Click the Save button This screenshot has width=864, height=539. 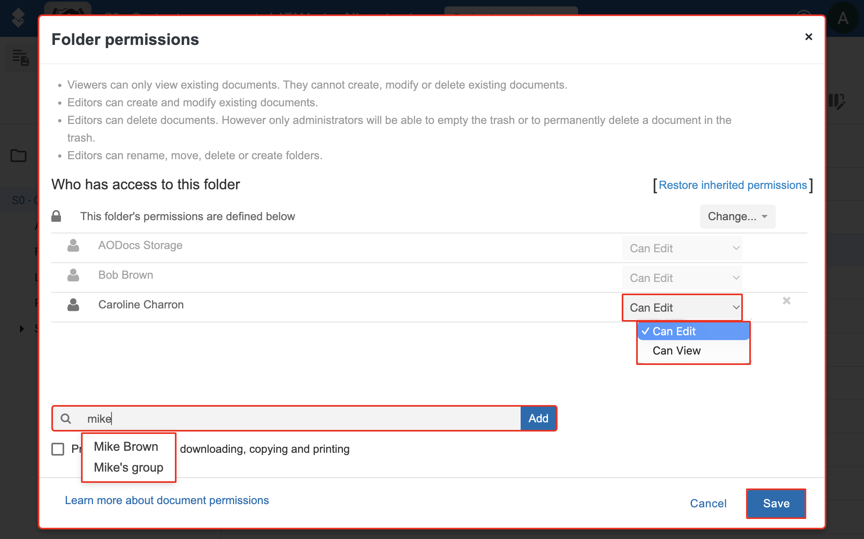coord(776,503)
